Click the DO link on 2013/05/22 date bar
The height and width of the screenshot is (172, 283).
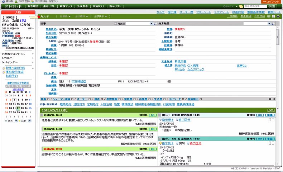(271, 110)
